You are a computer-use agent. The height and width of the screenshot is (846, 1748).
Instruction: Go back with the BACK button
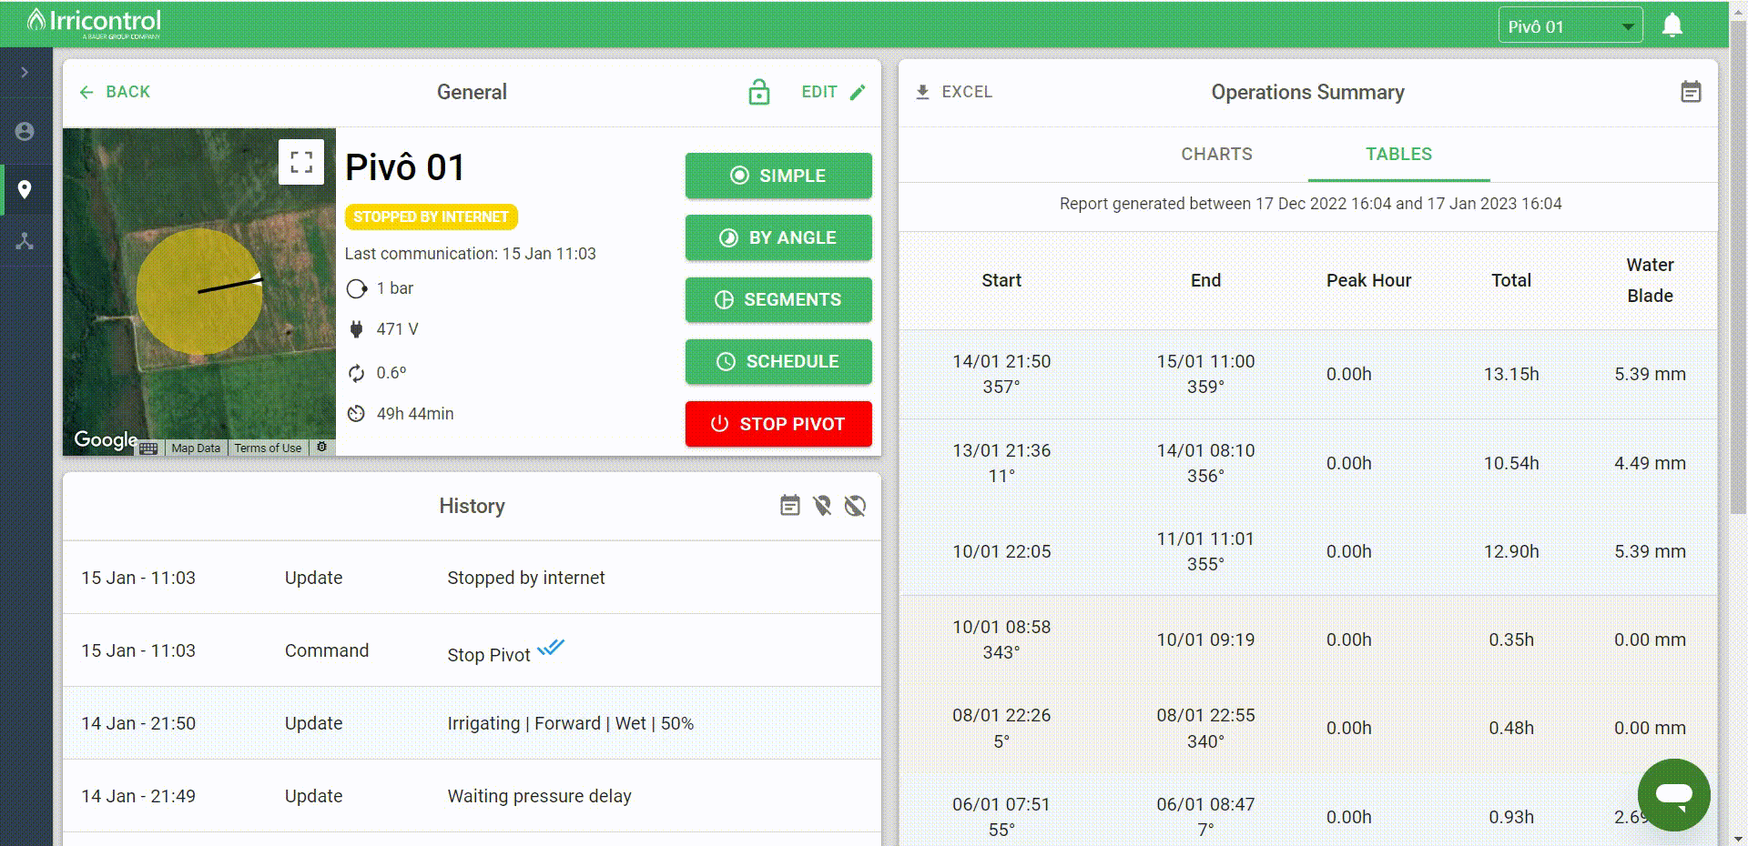[115, 92]
